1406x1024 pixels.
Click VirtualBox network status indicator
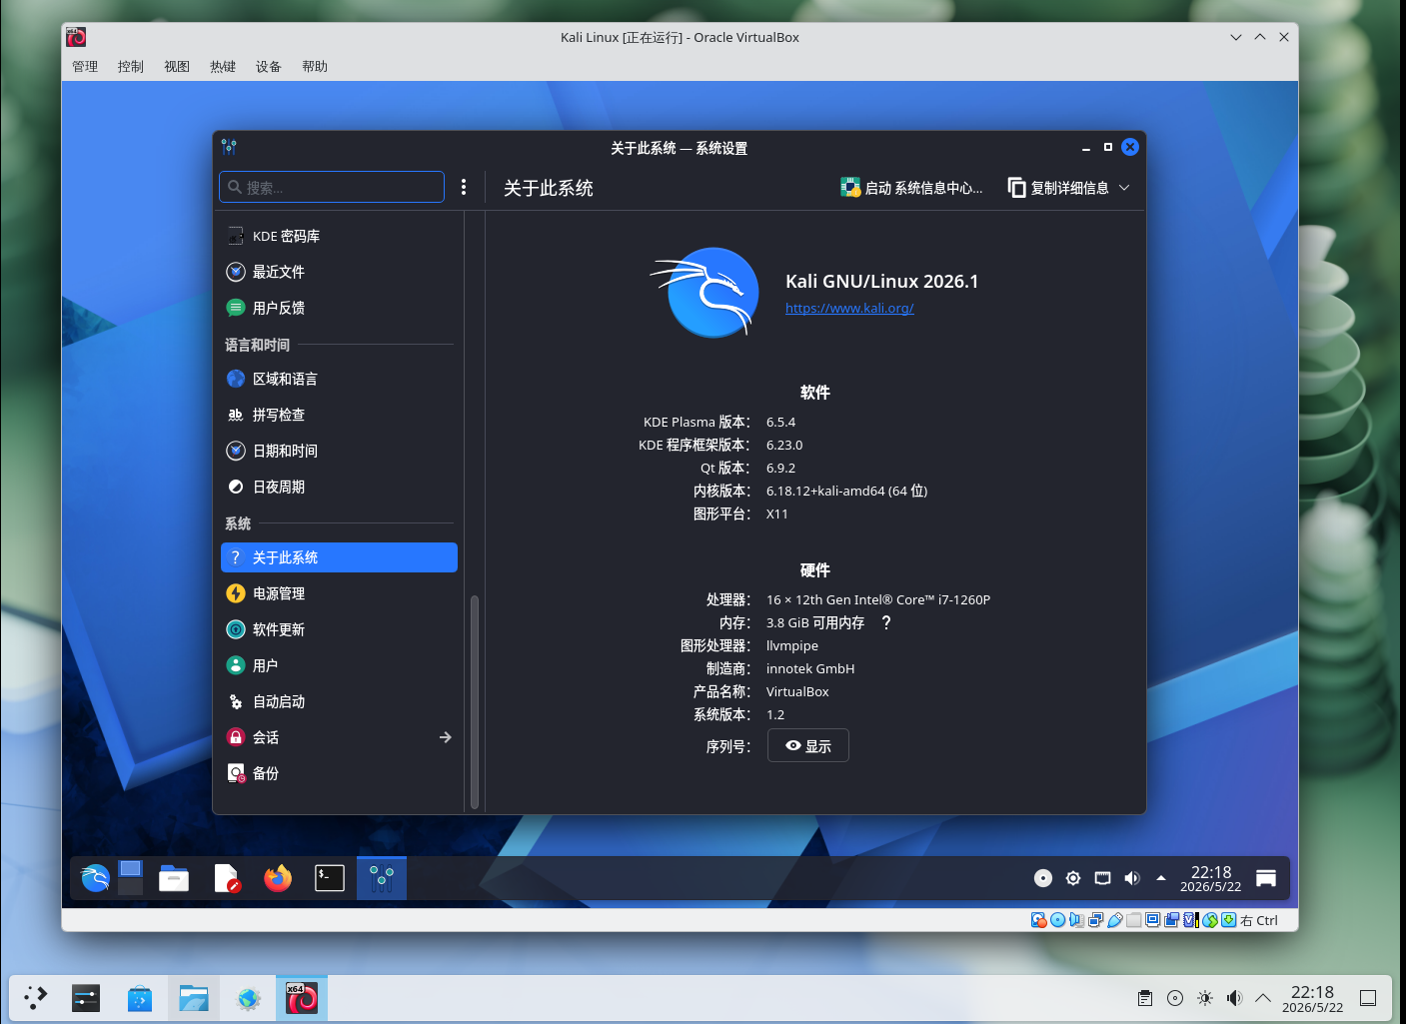coord(1096,920)
